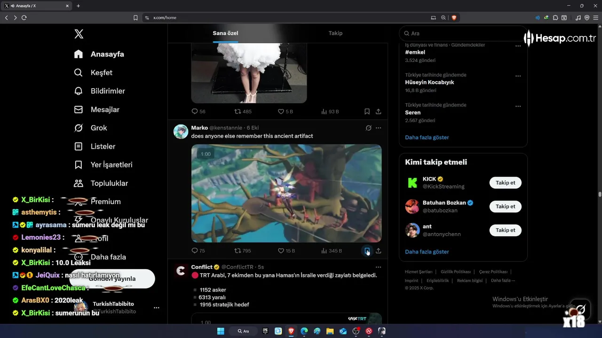602x338 pixels.
Task: Open Windows Start menu
Action: [x=221, y=331]
